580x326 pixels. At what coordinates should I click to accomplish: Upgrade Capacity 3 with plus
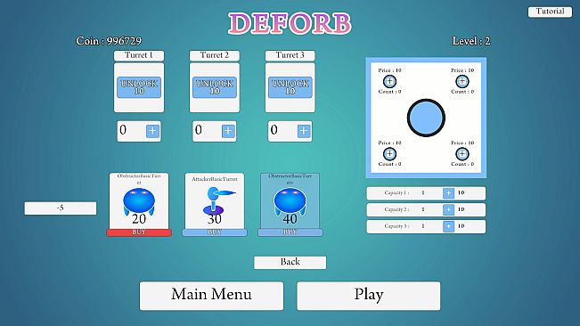coord(448,226)
